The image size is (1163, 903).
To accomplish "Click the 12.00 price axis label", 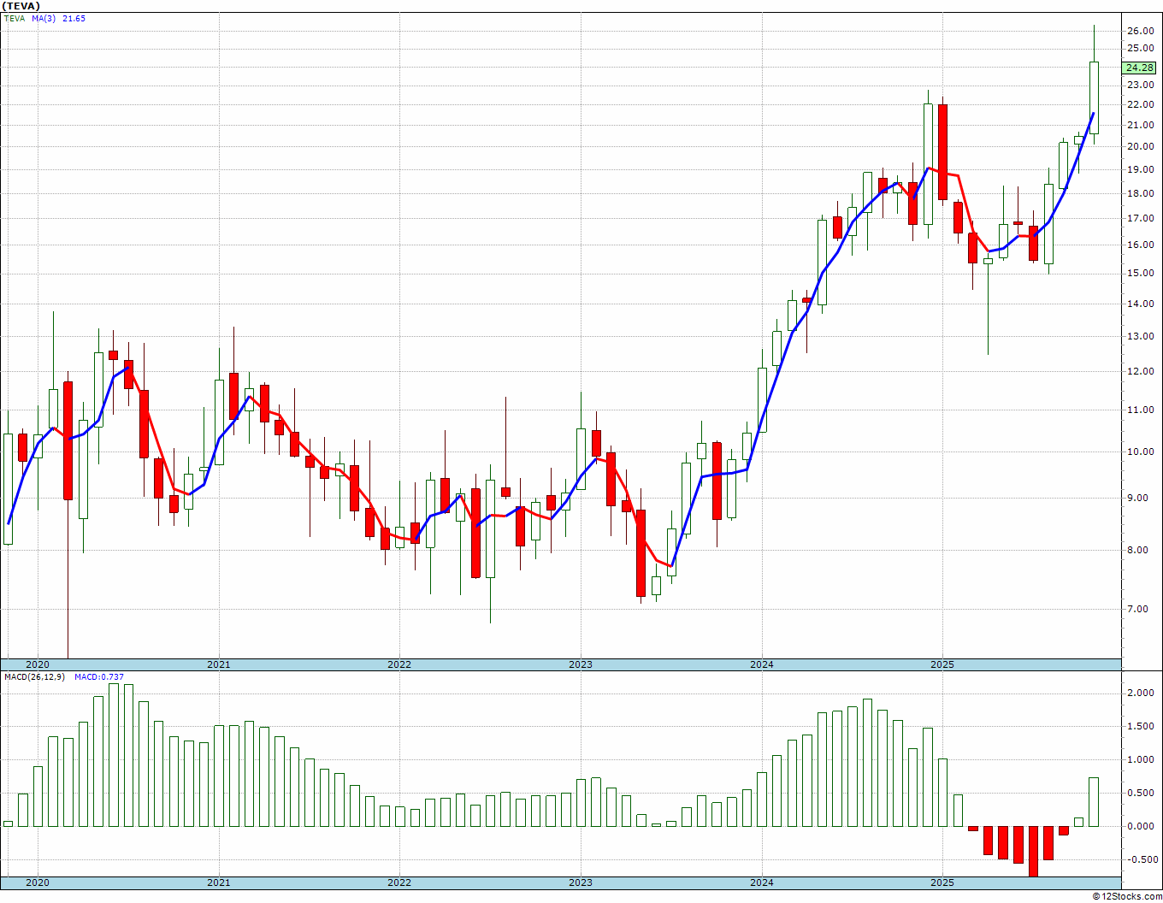I will [1141, 371].
